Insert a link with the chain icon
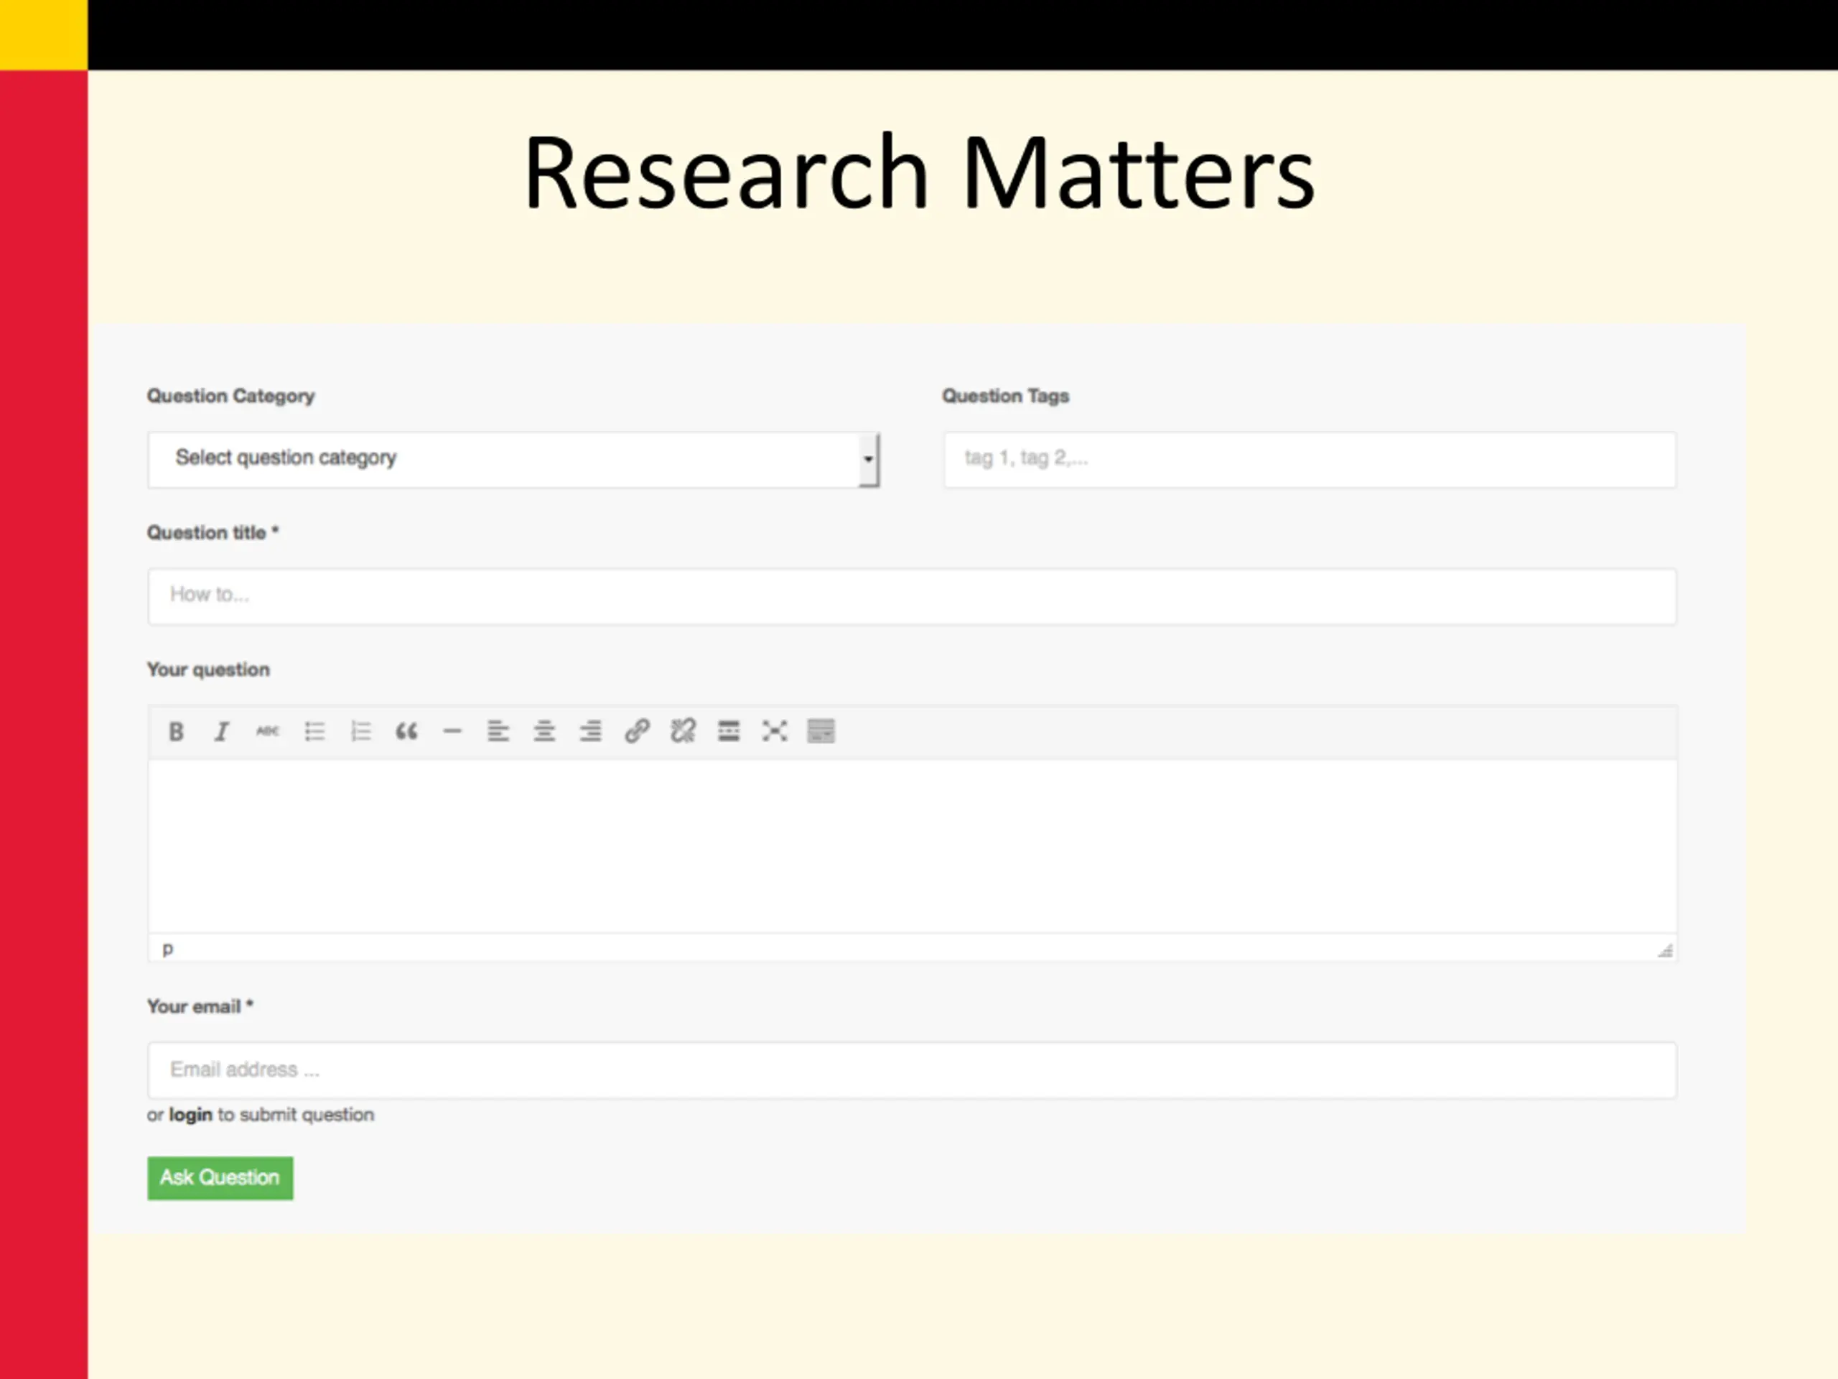1838x1379 pixels. (x=638, y=731)
